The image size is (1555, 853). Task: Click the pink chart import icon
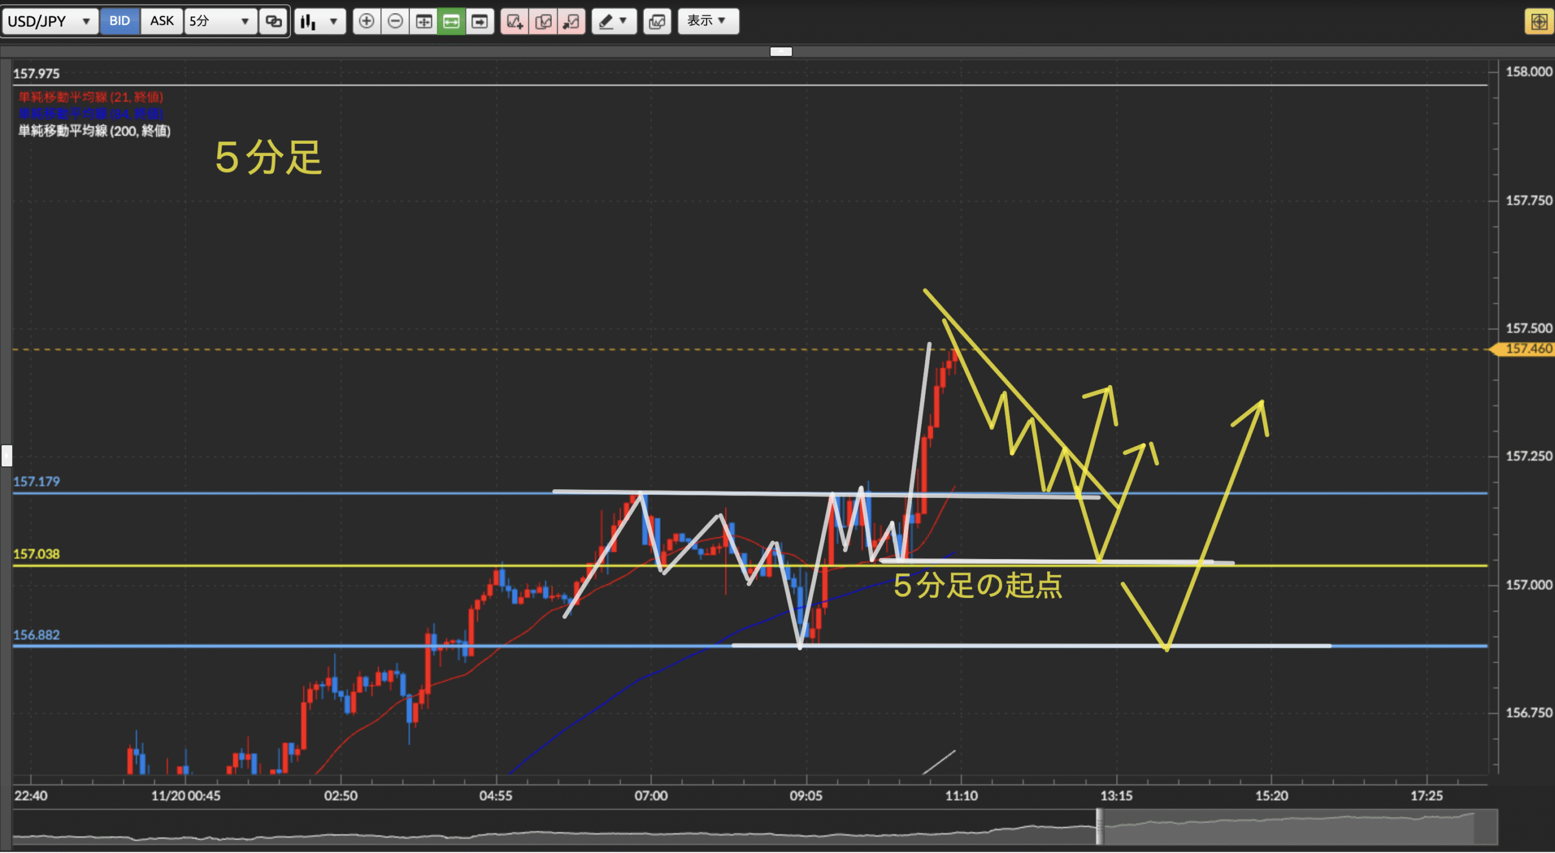[571, 21]
